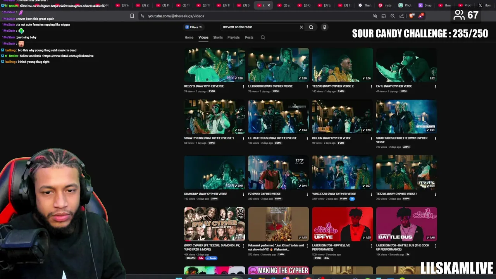The height and width of the screenshot is (279, 496).
Task: Switch to the 'Snap' browser tab
Action: [425, 5]
